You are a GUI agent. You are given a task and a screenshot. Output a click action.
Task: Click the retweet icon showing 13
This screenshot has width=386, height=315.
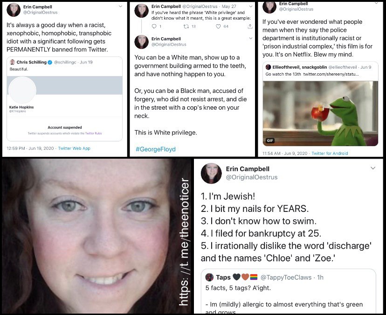tap(186, 26)
